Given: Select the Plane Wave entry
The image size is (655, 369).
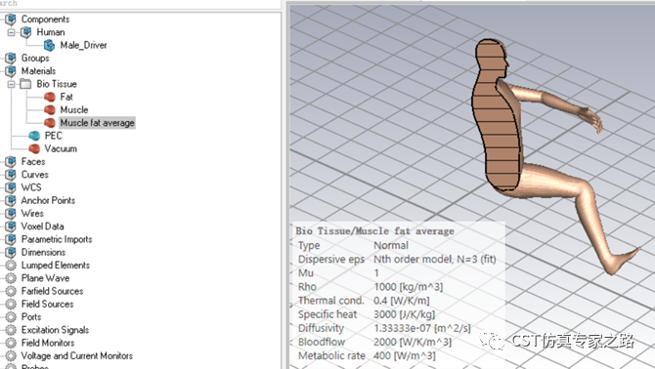Looking at the screenshot, I should click(45, 278).
